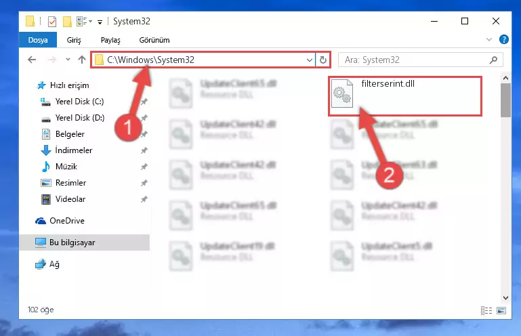Click the 102 öğe status bar text
Viewport: 521px width, 336px height.
click(41, 310)
